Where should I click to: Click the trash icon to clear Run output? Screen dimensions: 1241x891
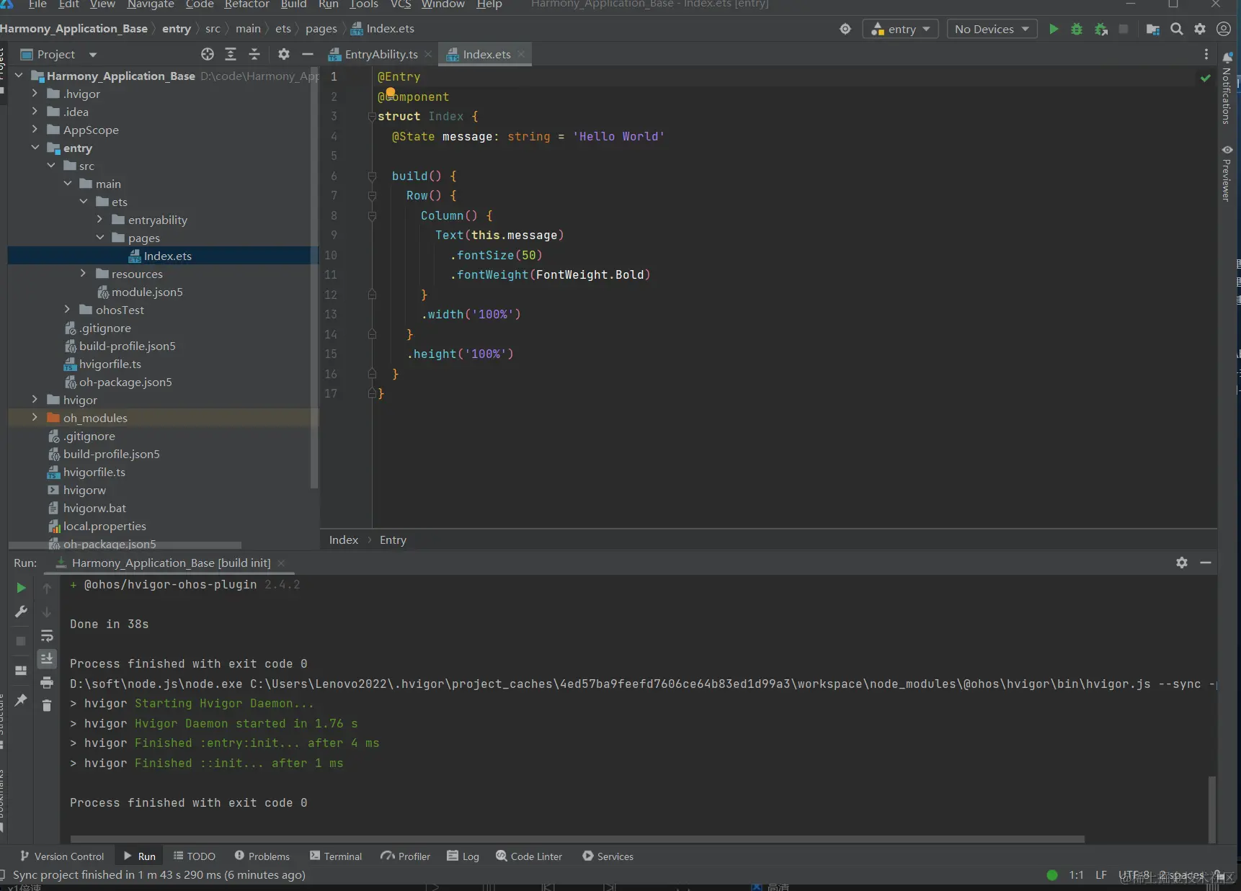pos(47,706)
